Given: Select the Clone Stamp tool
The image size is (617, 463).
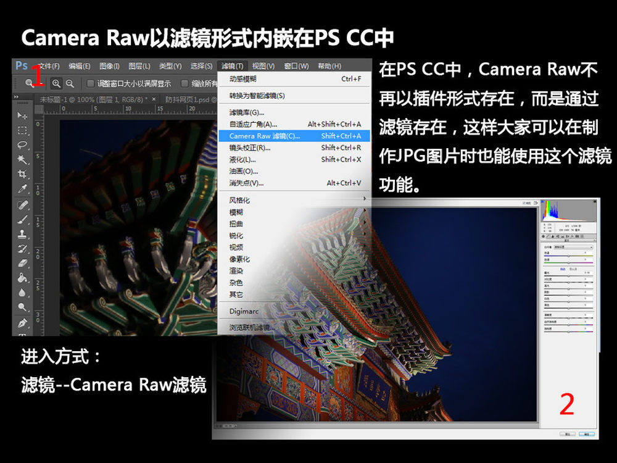Looking at the screenshot, I should [x=22, y=234].
